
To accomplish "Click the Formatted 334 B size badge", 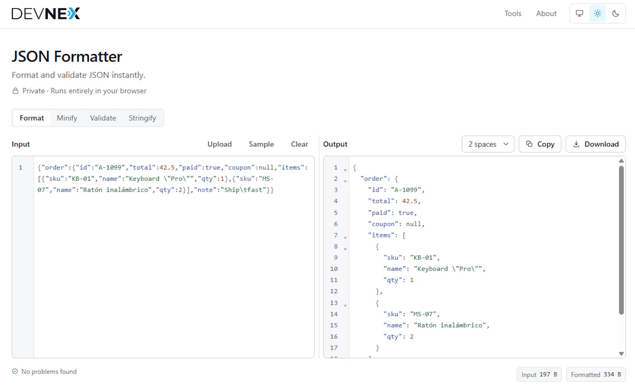I will (596, 374).
